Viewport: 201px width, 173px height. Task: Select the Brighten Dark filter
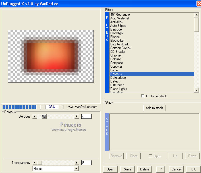[152, 44]
